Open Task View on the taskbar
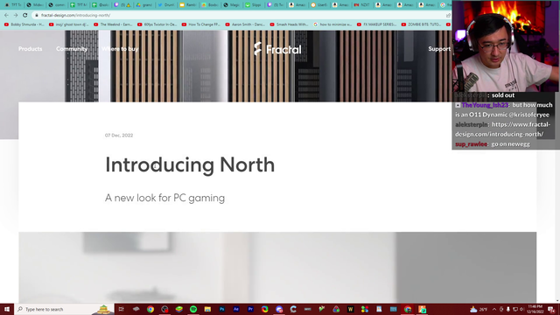The height and width of the screenshot is (315, 560). pos(122,309)
